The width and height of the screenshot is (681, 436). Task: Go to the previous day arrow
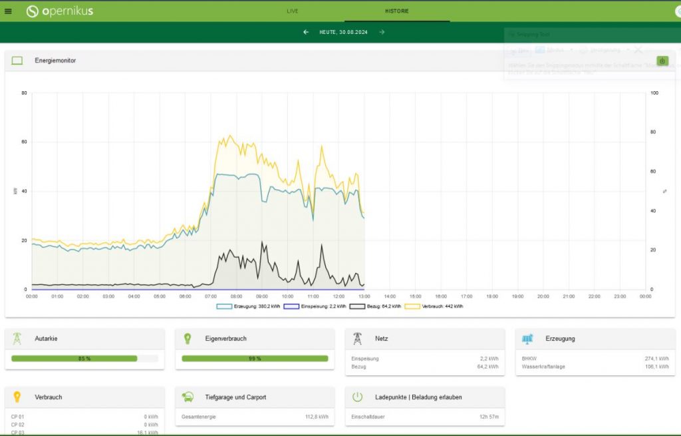[x=306, y=32]
